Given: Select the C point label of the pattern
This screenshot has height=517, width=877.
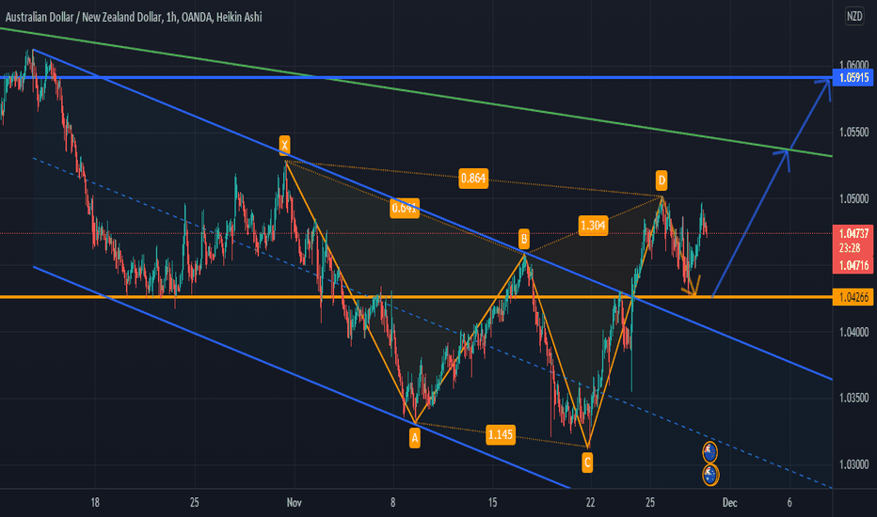Looking at the screenshot, I should (x=587, y=462).
